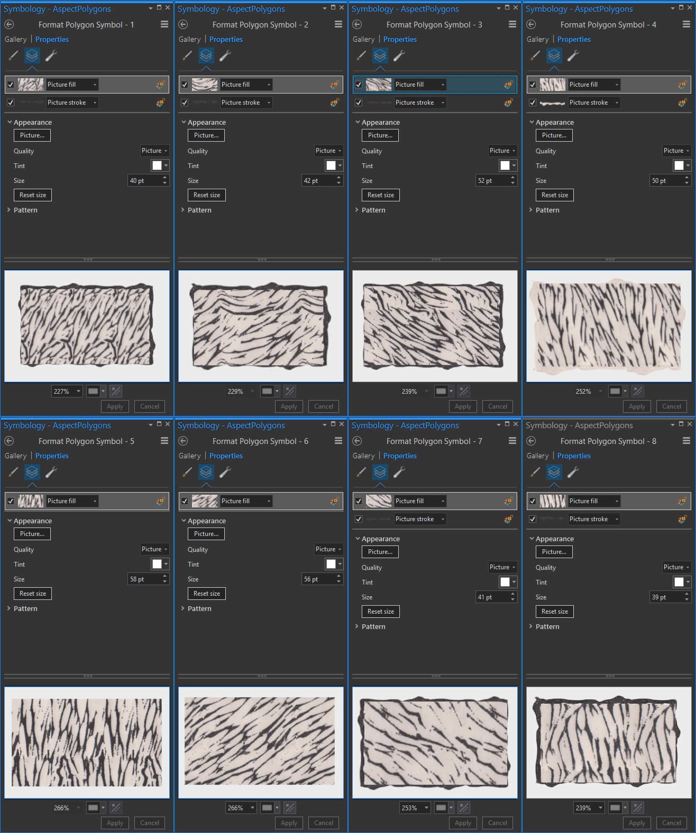Open Layers tab in Symbol - 2 panel
Screen dimensions: 696x833
[206, 55]
